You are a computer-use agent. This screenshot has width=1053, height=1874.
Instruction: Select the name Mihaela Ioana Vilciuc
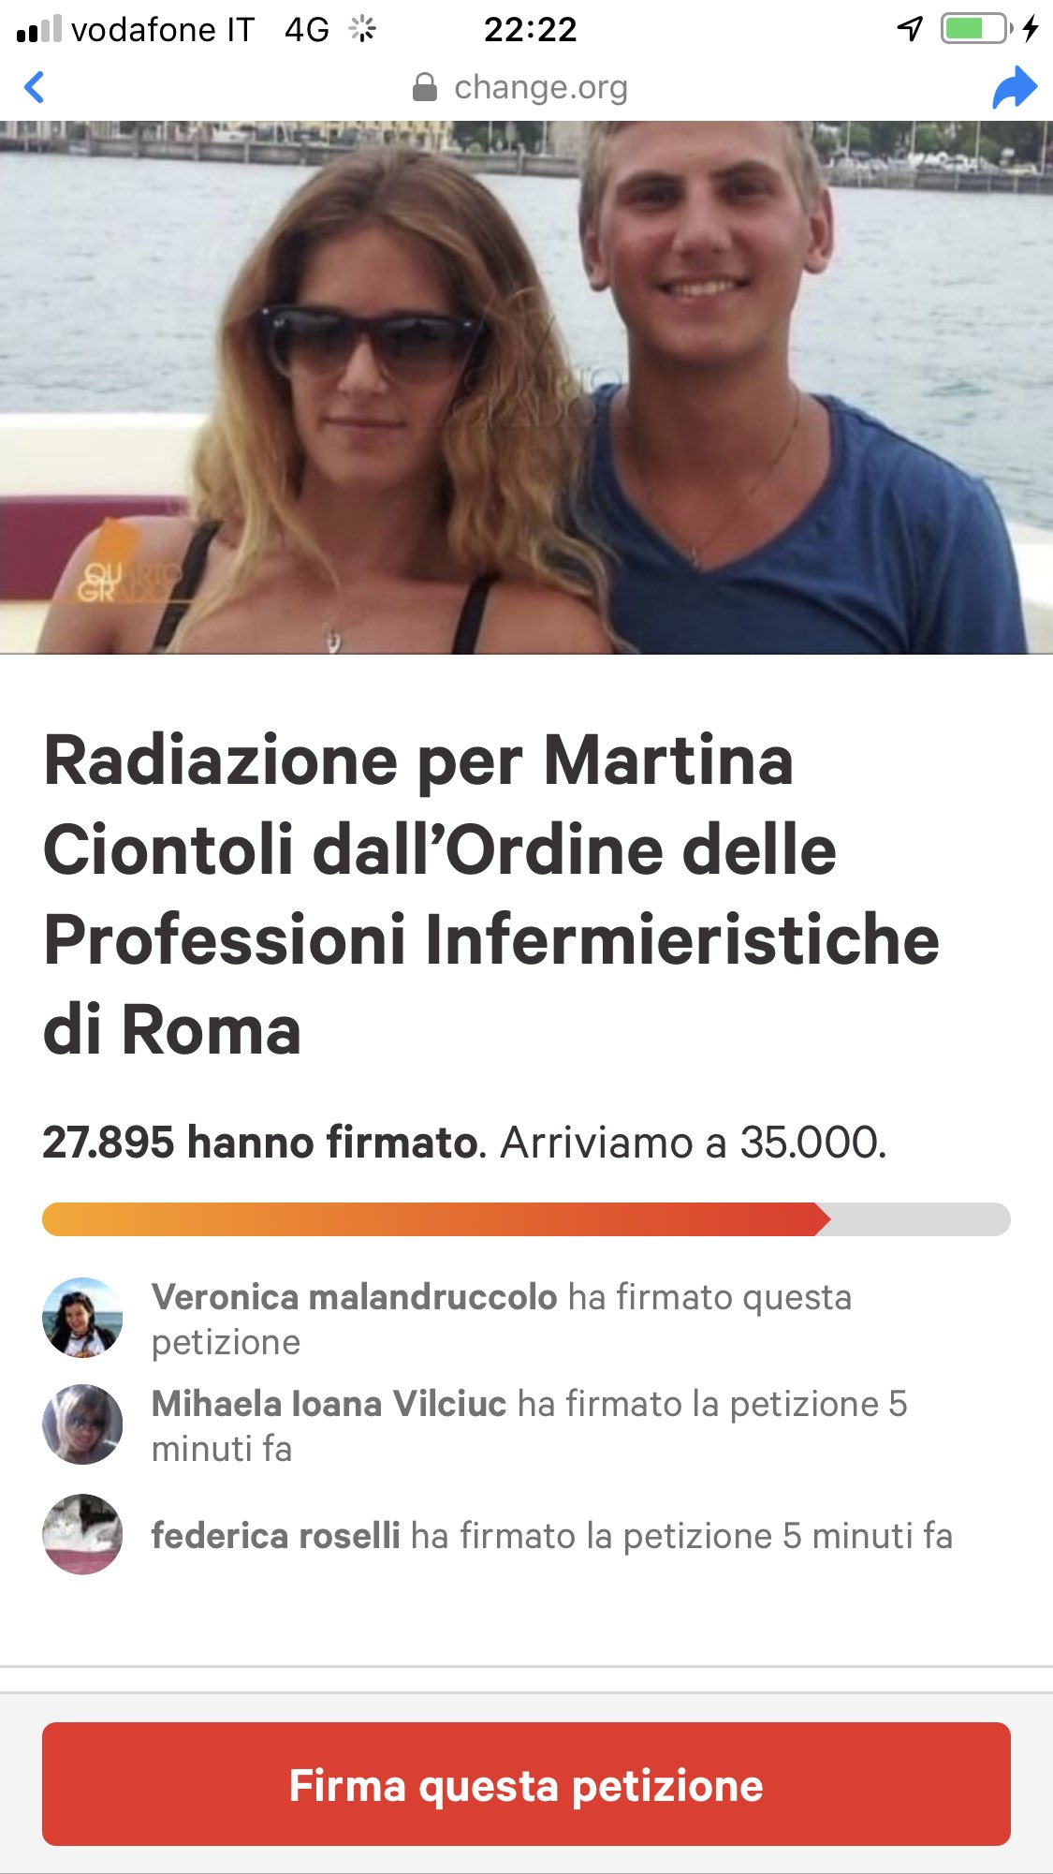(x=329, y=1404)
